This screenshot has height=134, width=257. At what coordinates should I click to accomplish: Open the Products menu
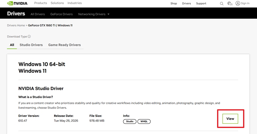(41, 3)
